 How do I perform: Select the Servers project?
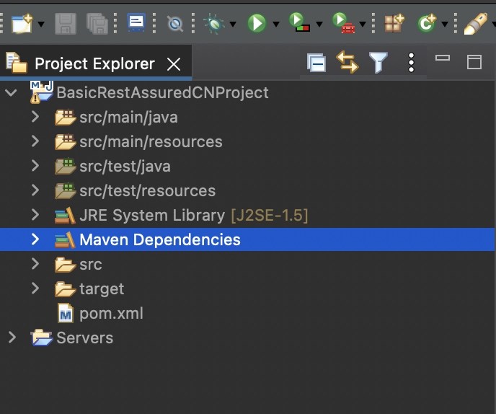pos(84,338)
